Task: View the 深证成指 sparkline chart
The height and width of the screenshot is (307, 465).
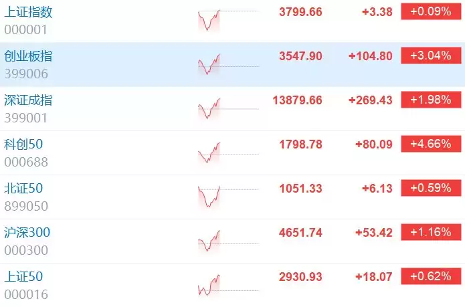Action: click(x=228, y=108)
